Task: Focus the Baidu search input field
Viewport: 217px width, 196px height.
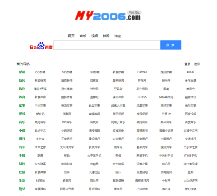Action: [x=107, y=45]
